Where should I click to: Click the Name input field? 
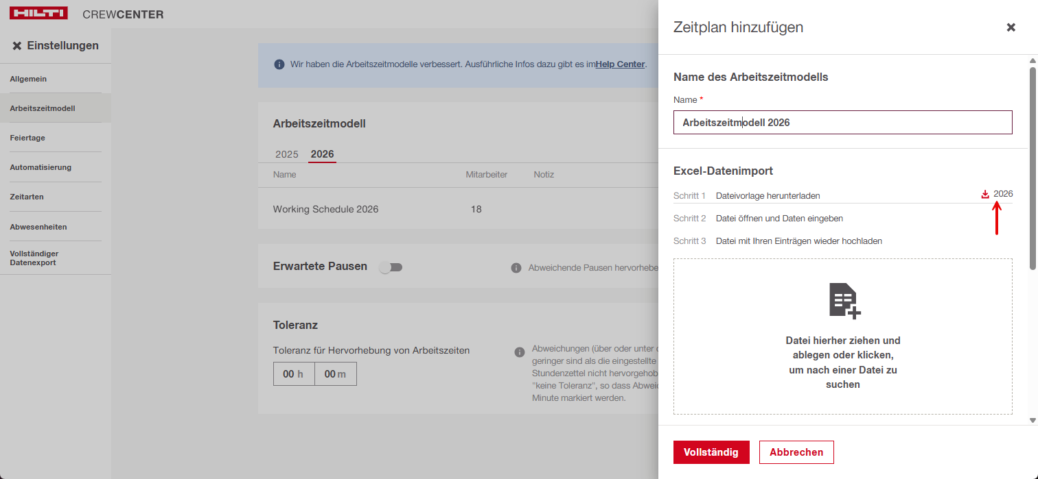click(842, 123)
